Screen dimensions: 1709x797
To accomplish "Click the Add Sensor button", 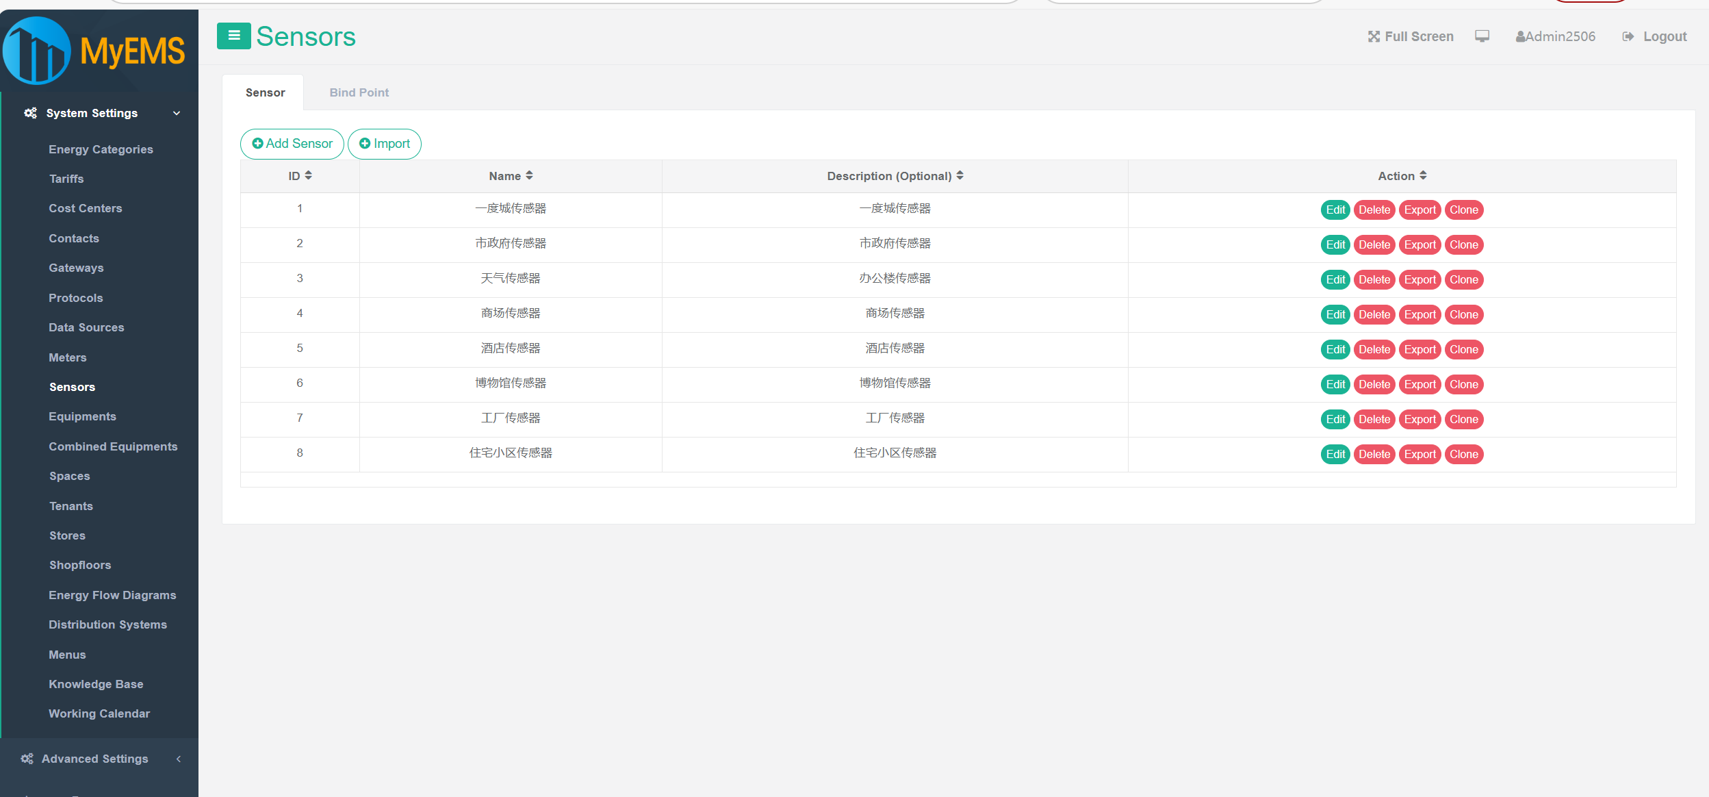I will [x=292, y=144].
